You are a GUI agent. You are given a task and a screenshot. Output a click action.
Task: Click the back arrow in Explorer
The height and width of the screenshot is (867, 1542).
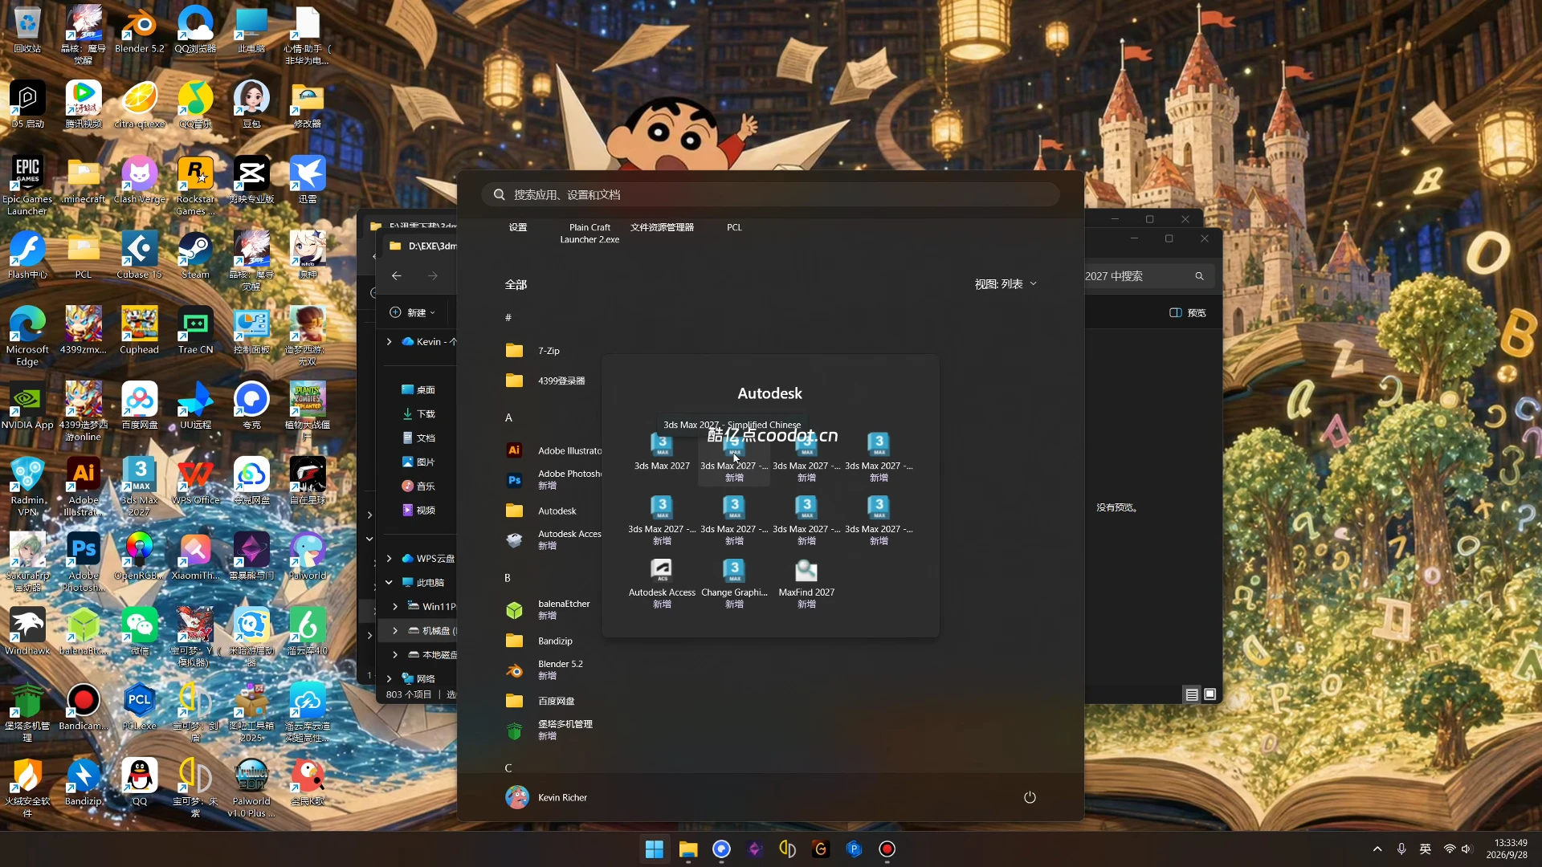pyautogui.click(x=397, y=275)
